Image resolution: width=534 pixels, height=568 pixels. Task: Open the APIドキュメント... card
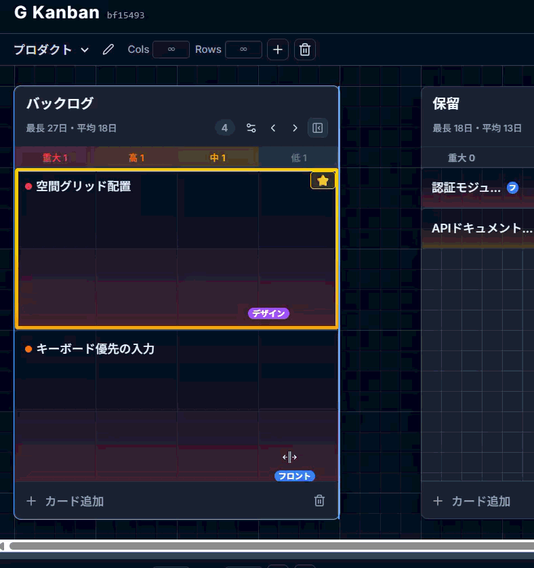point(478,228)
